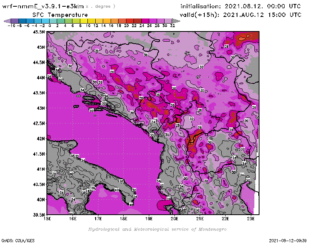The image size is (315, 243).
Task: Pick the legend swatch between 12 and 14
Action: tap(99, 21)
